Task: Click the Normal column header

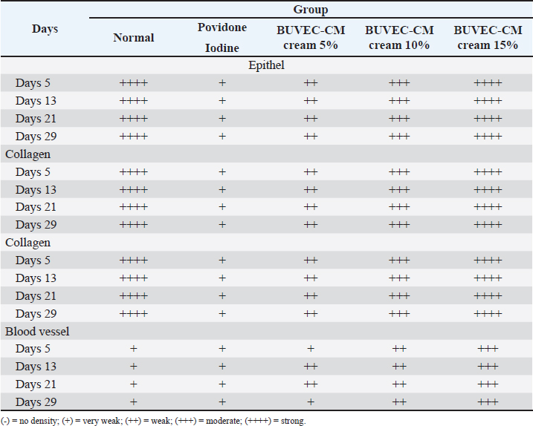Action: (x=134, y=37)
